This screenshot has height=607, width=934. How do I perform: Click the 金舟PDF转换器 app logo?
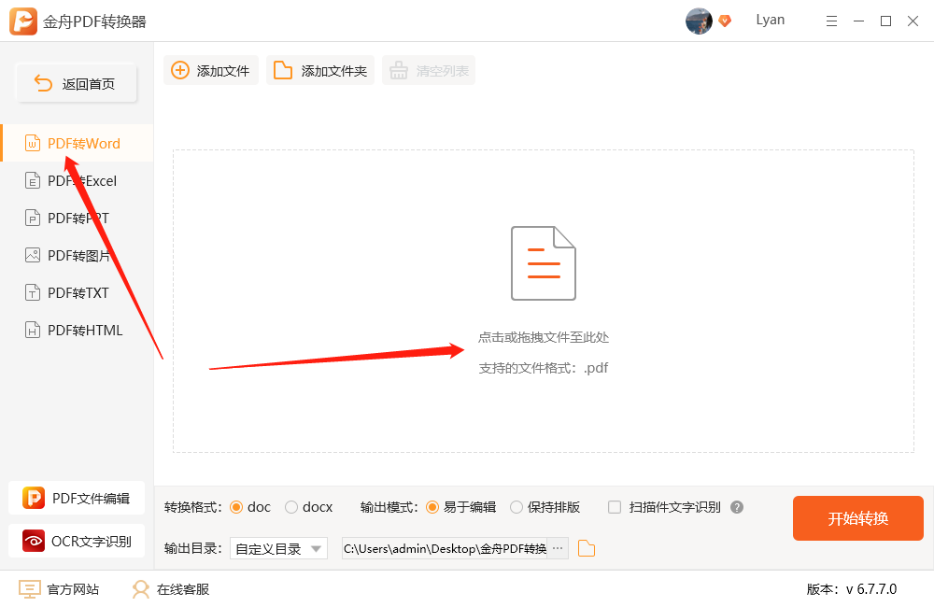(23, 21)
